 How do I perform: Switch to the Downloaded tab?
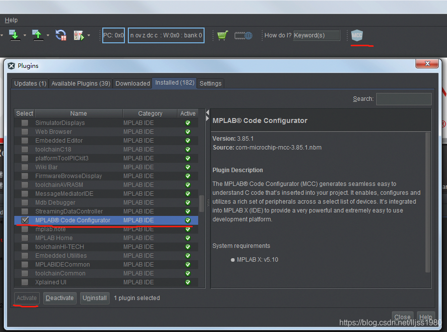[133, 83]
